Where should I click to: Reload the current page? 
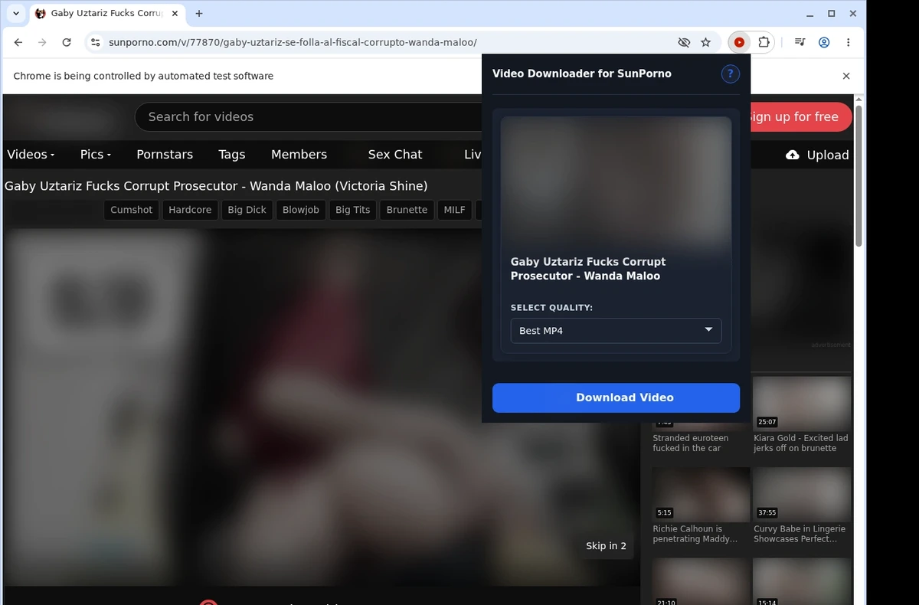point(67,43)
